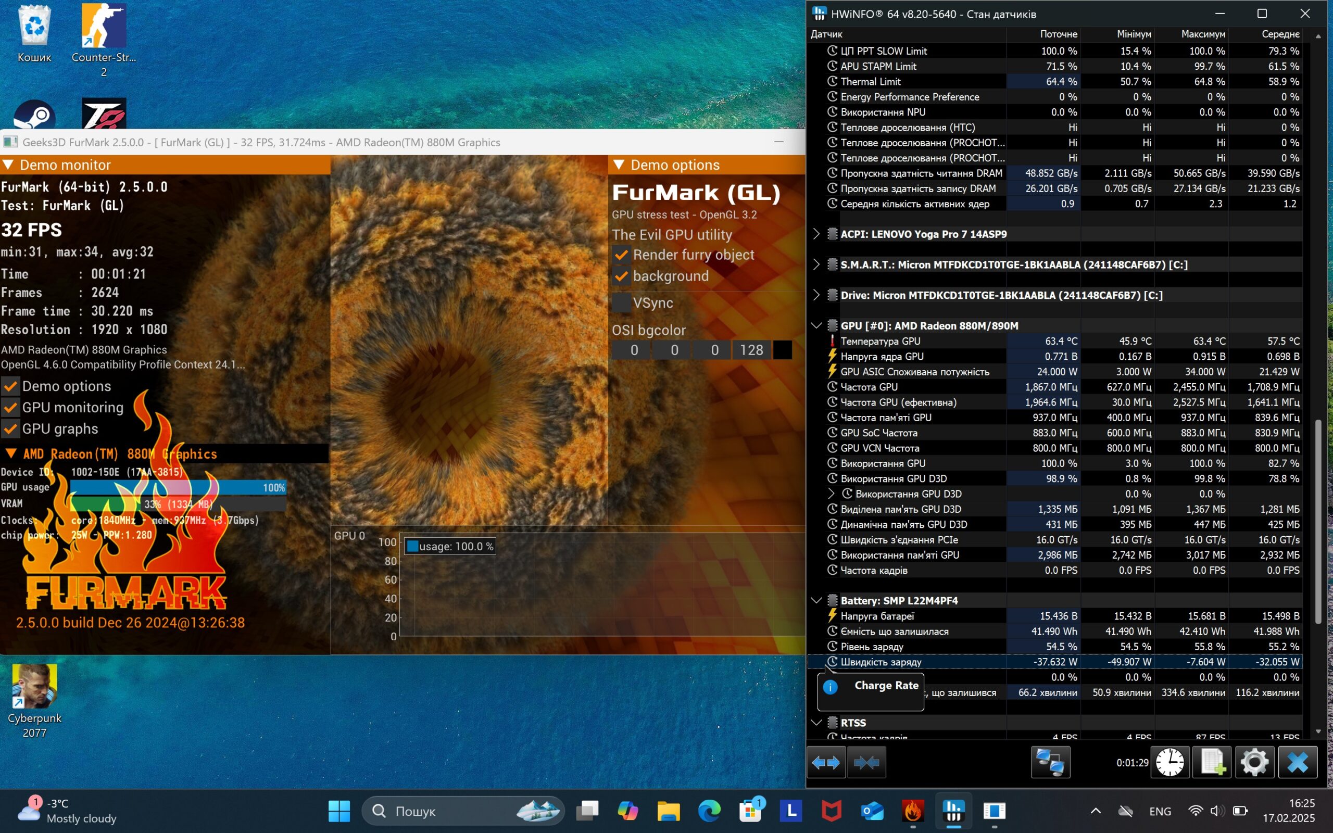The width and height of the screenshot is (1333, 833).
Task: Click the HWiNFO collapse-view arrows icon
Action: click(866, 763)
